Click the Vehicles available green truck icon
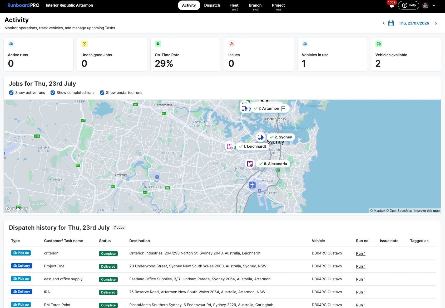 (379, 44)
